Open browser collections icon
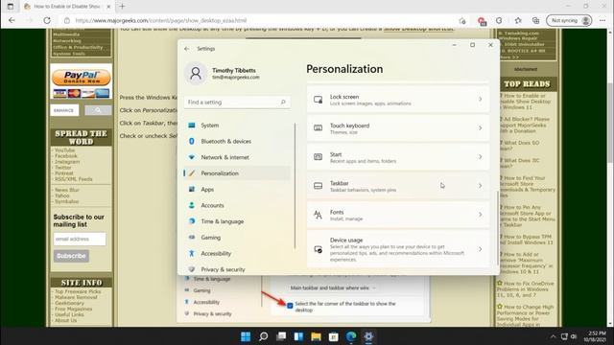Screen dimensions: 614x345 535,20
